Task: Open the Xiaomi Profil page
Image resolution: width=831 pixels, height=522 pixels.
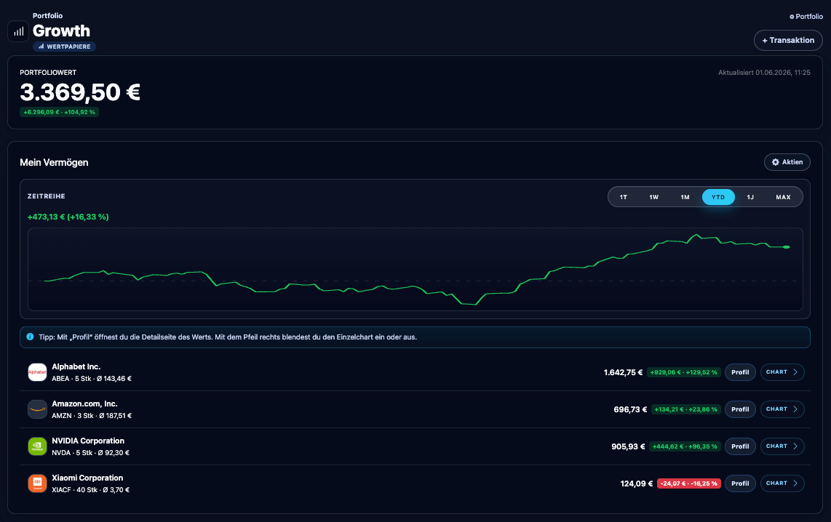Action: point(740,483)
